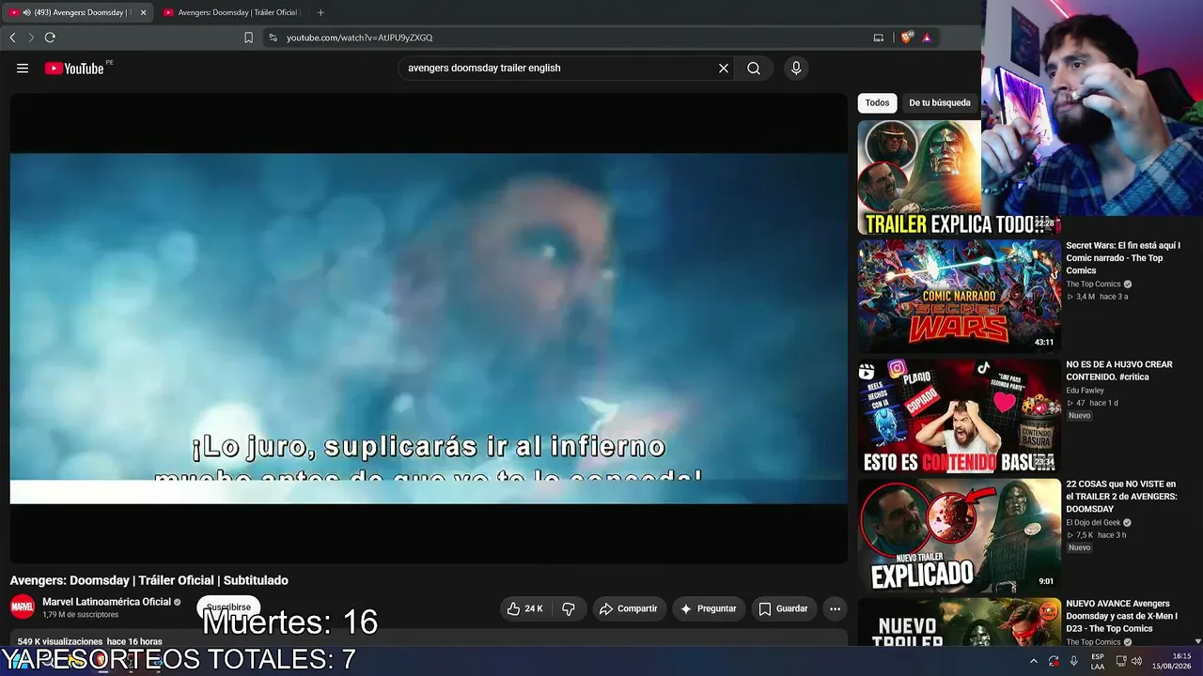
Task: Reload the YouTube page
Action: point(50,38)
